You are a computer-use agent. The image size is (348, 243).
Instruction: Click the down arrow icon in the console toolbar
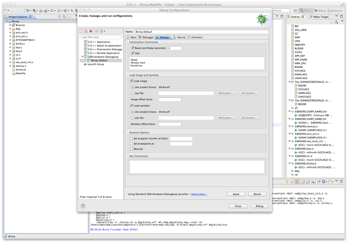tap(287, 182)
